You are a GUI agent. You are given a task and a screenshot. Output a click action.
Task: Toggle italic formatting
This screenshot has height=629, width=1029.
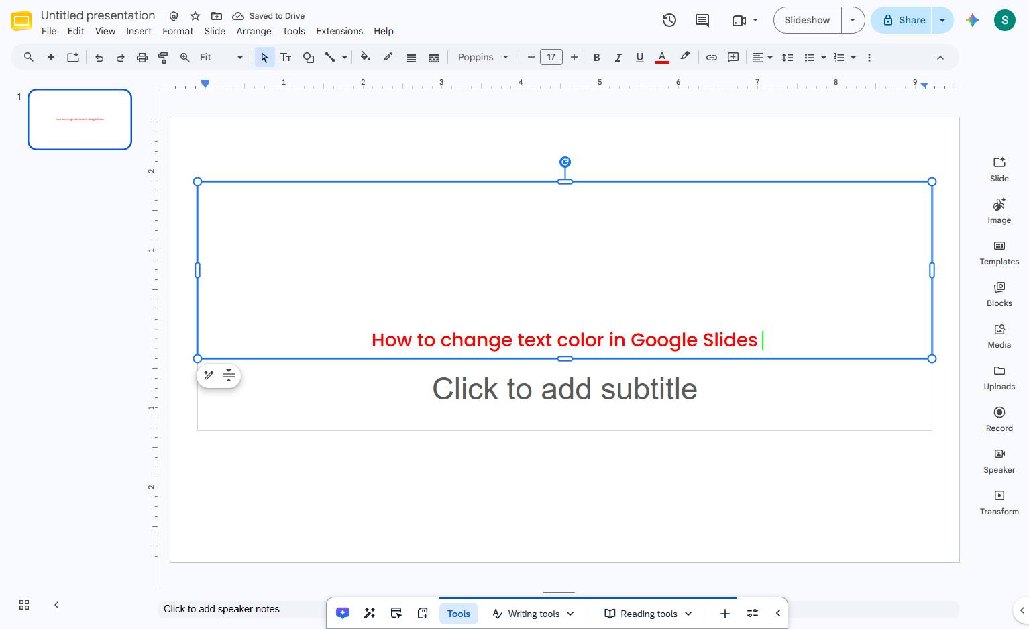point(618,58)
